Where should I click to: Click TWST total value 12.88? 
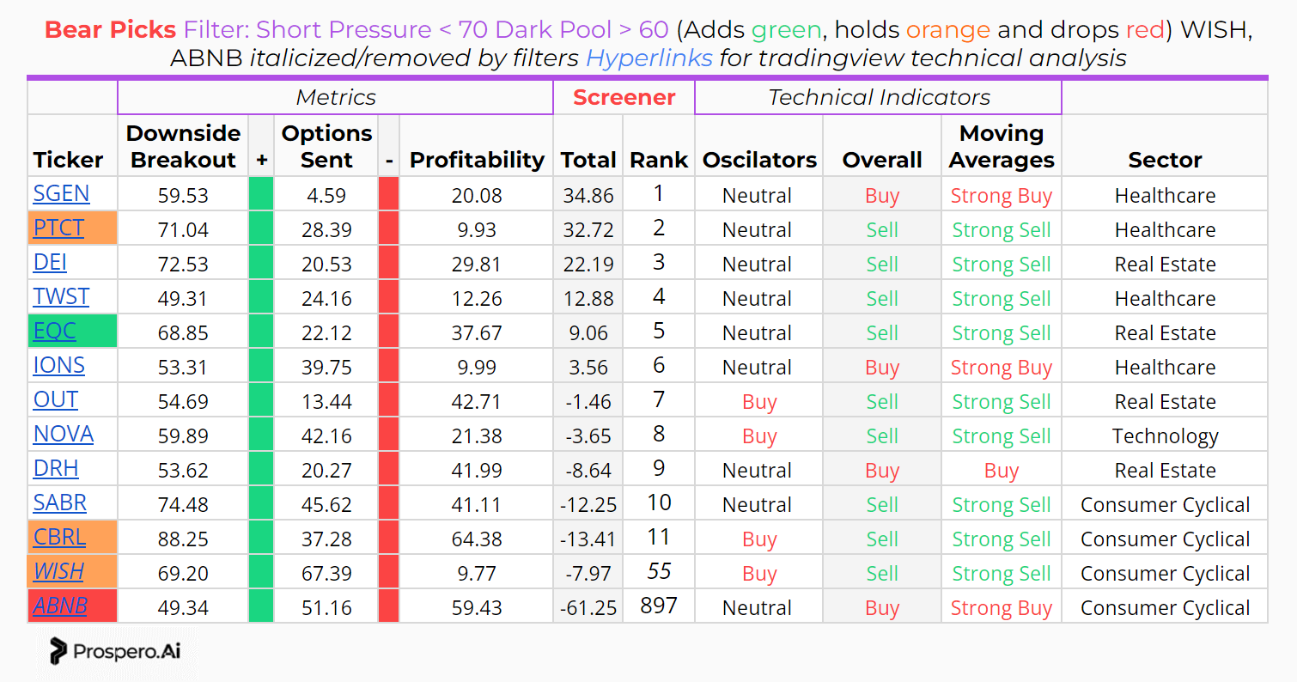pyautogui.click(x=588, y=298)
